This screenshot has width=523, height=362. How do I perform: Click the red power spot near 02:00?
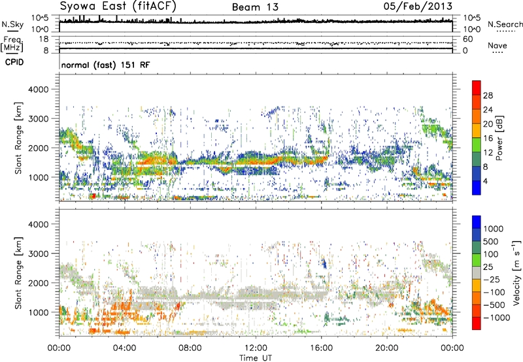93,196
